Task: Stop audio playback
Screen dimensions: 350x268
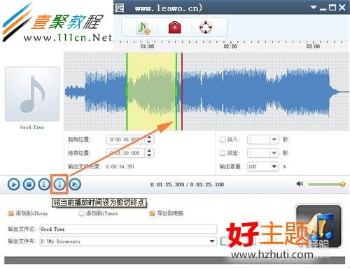Action: pyautogui.click(x=29, y=185)
